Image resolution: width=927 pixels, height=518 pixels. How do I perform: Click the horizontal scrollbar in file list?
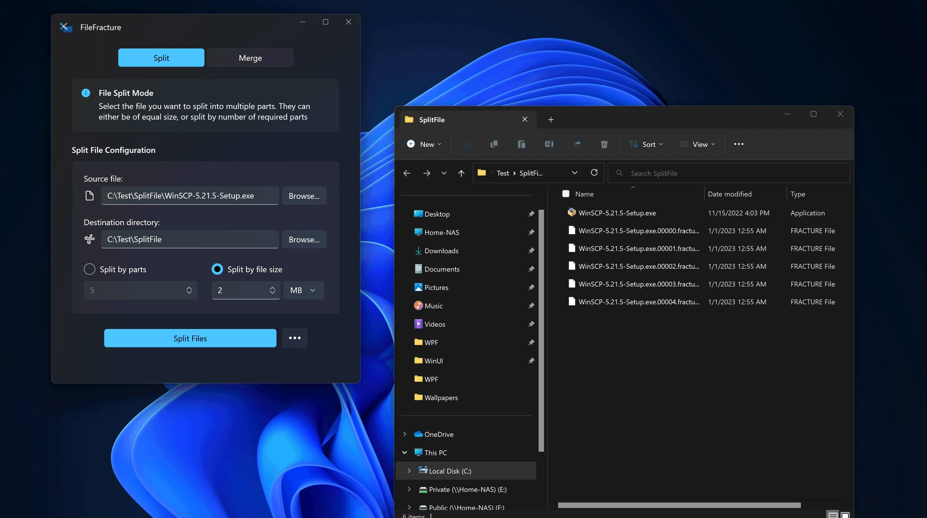coord(679,505)
